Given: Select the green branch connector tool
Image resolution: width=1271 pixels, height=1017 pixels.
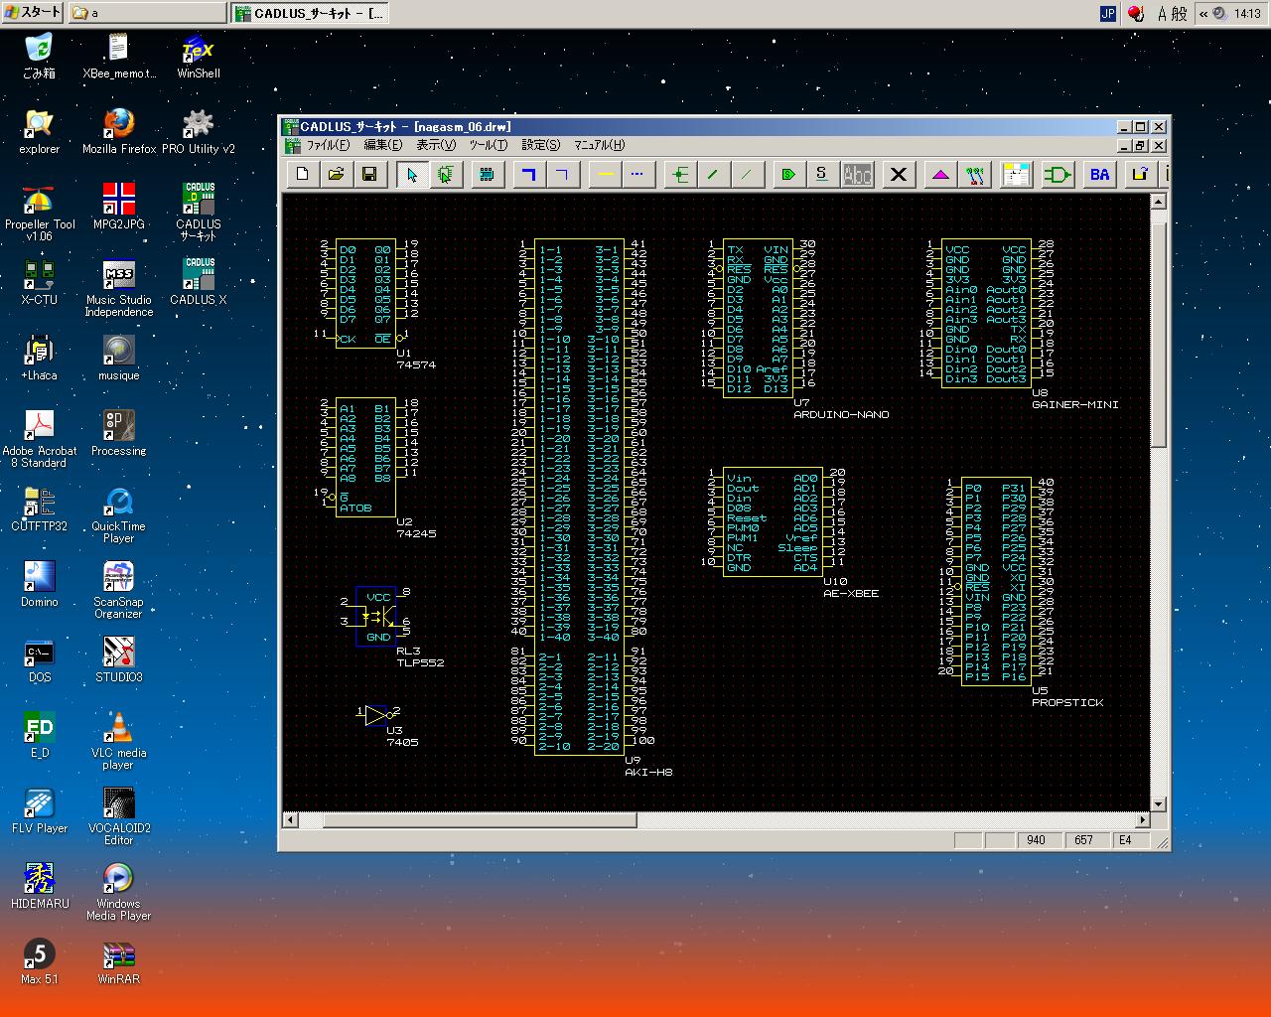Looking at the screenshot, I should (680, 175).
